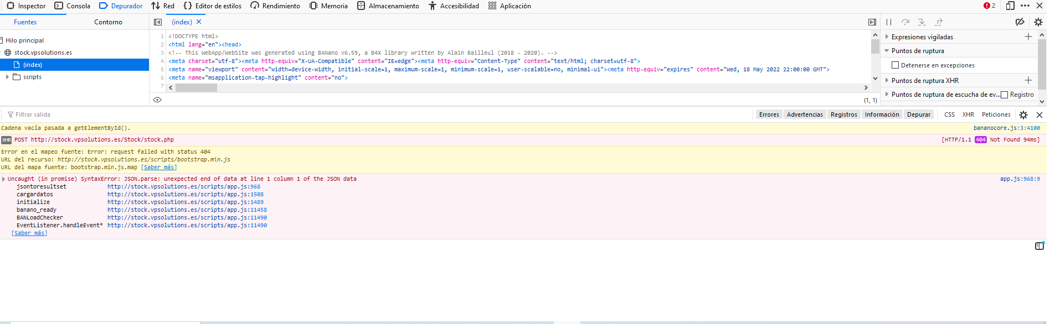This screenshot has width=1055, height=324.
Task: Click the editor vertical scrollbar down arrow
Action: coord(875,79)
